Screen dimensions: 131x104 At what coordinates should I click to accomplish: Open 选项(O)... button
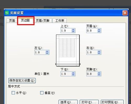point(68,102)
